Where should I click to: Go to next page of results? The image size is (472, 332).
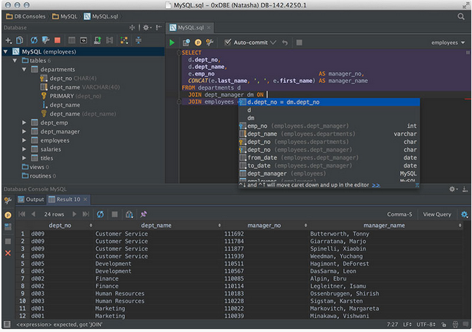pyautogui.click(x=74, y=214)
